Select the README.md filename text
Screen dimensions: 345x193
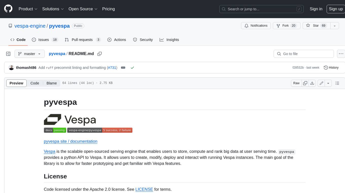81,54
